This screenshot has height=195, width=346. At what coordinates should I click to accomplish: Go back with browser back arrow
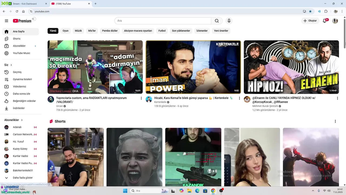click(4, 11)
